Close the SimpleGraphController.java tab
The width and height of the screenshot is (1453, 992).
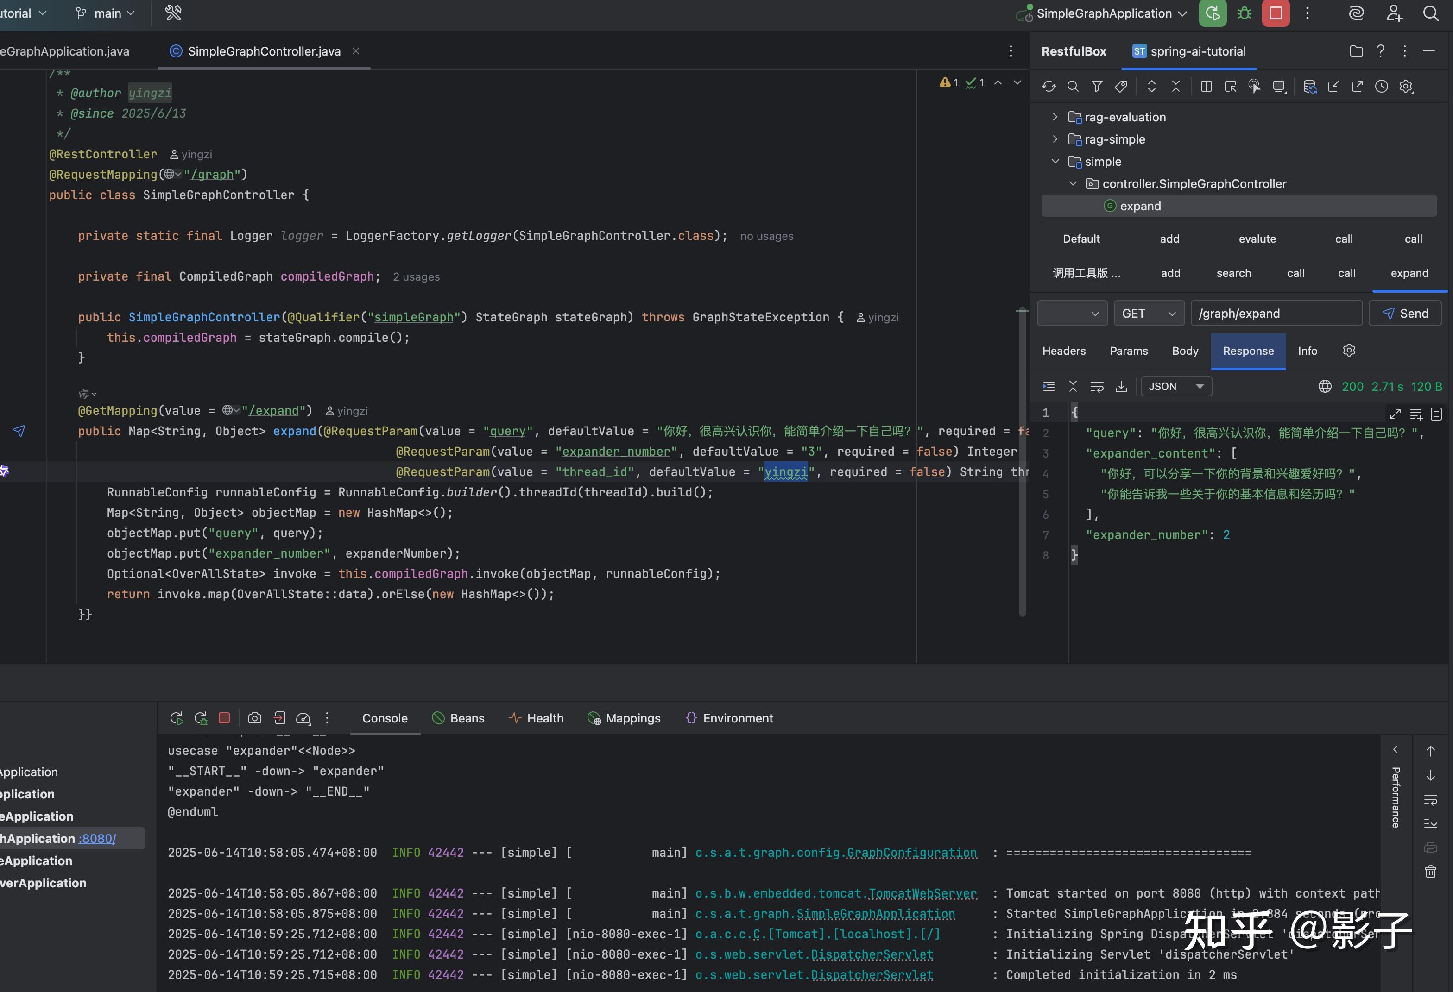(x=356, y=50)
